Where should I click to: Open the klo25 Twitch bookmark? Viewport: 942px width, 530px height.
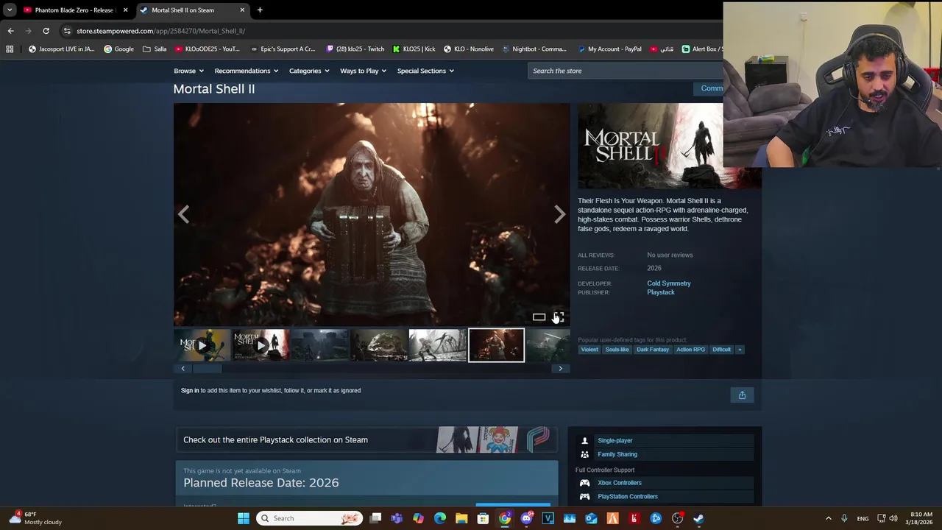(355, 49)
